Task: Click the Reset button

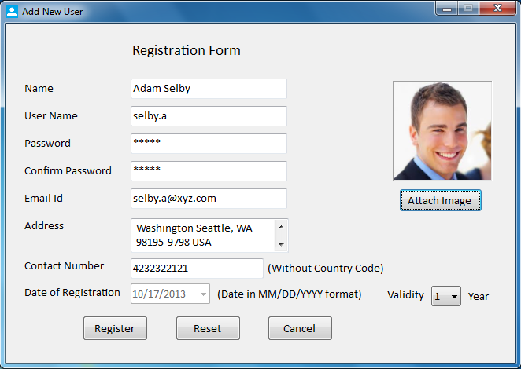Action: 208,328
